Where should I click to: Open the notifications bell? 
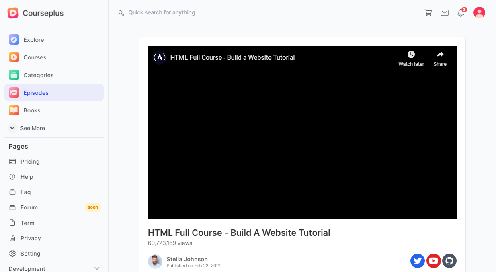pyautogui.click(x=461, y=13)
